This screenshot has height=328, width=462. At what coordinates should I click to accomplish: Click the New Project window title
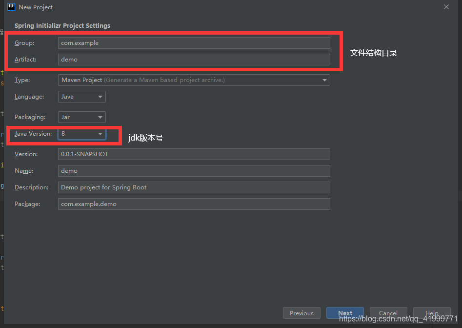tap(36, 7)
